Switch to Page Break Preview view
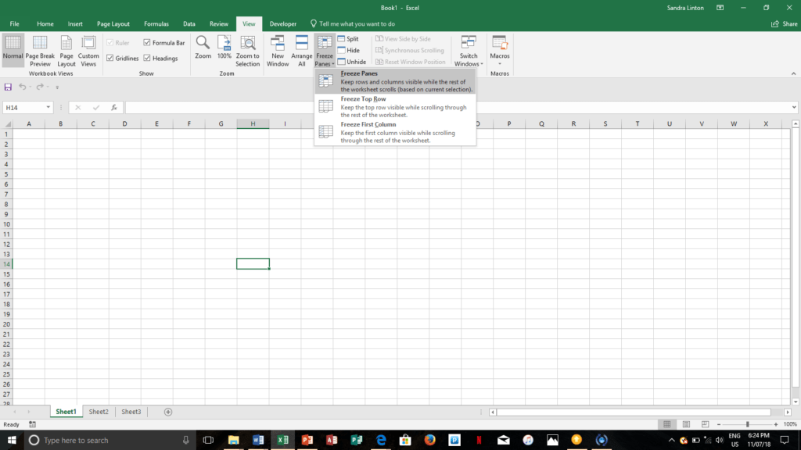 [39, 50]
